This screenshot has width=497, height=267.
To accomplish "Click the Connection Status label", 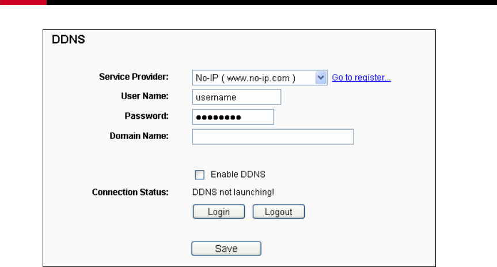I will pyautogui.click(x=130, y=192).
